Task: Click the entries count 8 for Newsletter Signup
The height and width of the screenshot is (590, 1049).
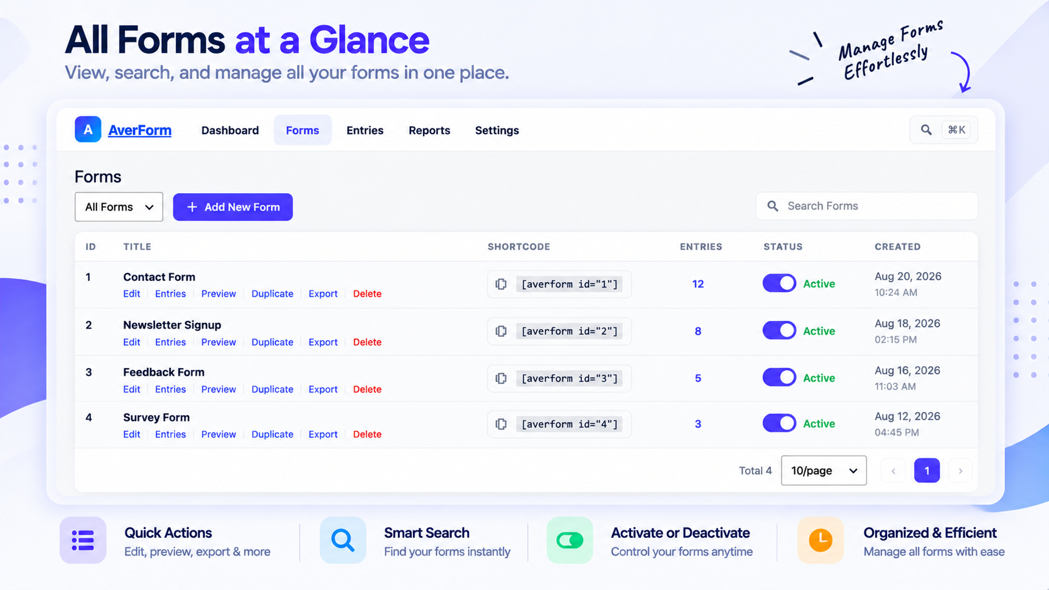Action: pyautogui.click(x=697, y=331)
